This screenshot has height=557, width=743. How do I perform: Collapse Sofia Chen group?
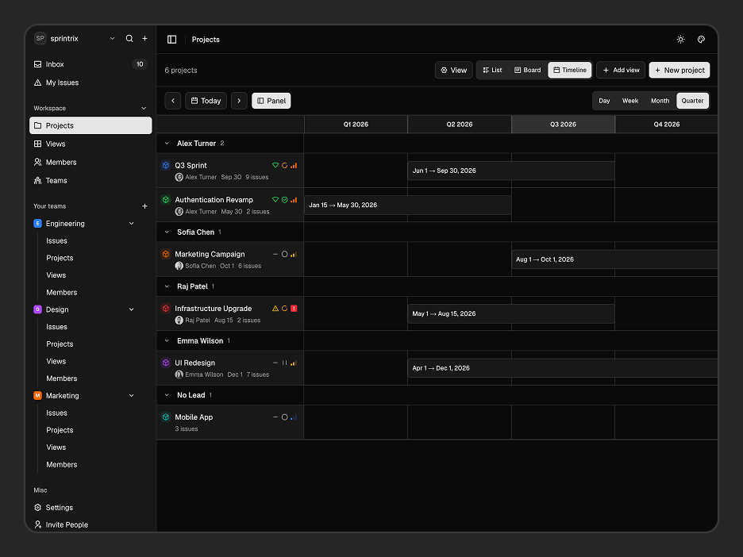[167, 232]
